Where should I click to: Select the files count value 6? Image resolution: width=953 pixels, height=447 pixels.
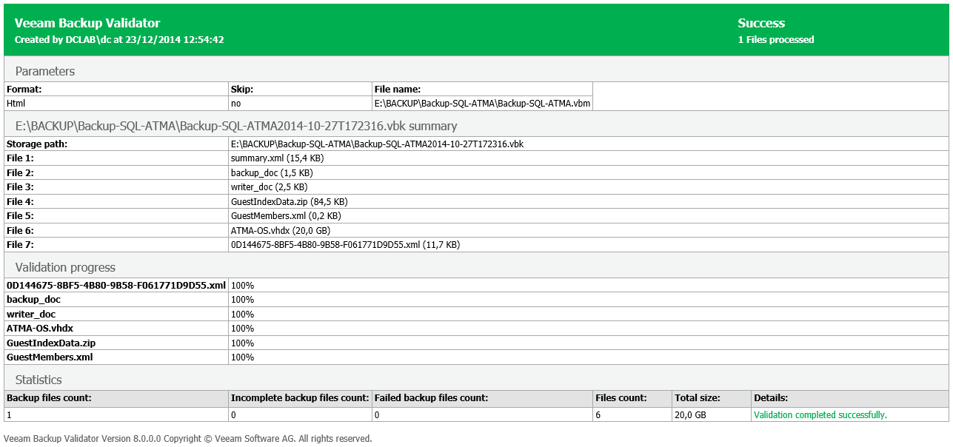598,415
